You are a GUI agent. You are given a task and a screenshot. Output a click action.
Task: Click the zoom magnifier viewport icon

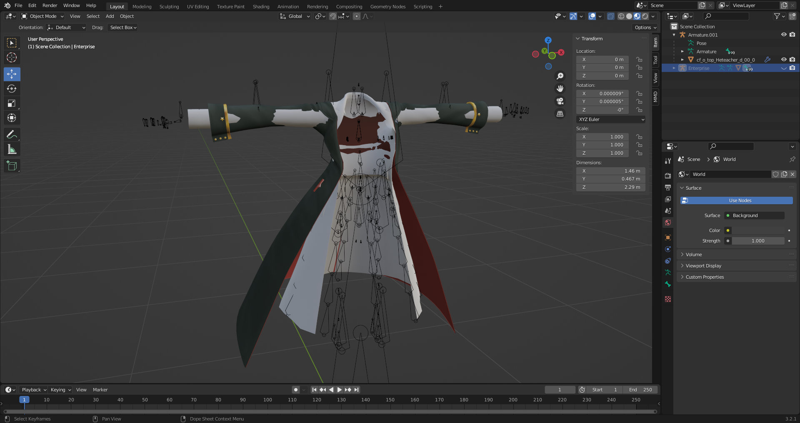[560, 76]
